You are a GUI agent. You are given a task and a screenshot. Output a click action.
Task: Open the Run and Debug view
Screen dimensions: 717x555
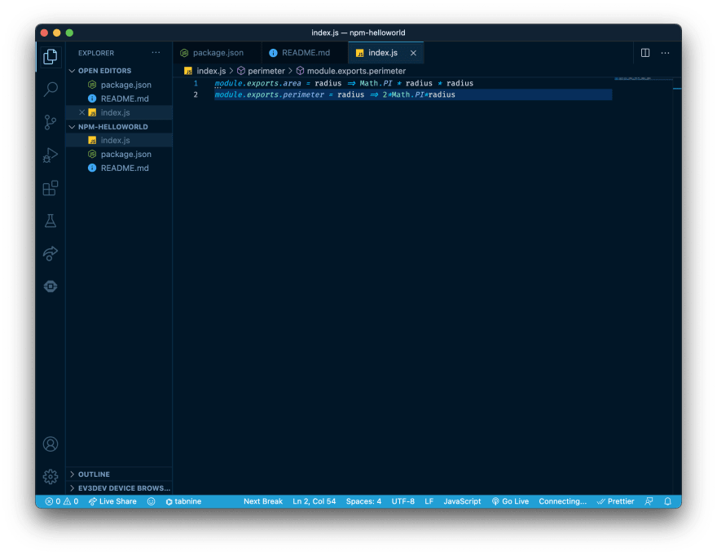(x=51, y=155)
